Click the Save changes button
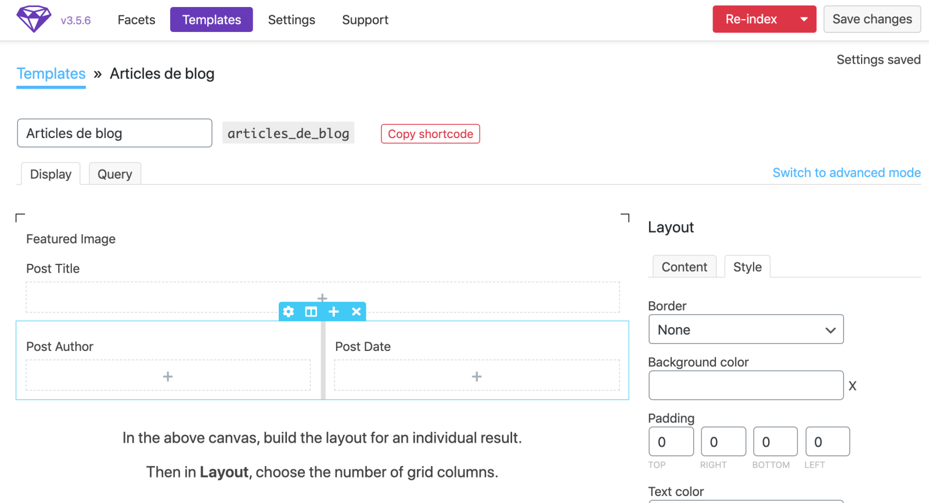 pos(872,19)
